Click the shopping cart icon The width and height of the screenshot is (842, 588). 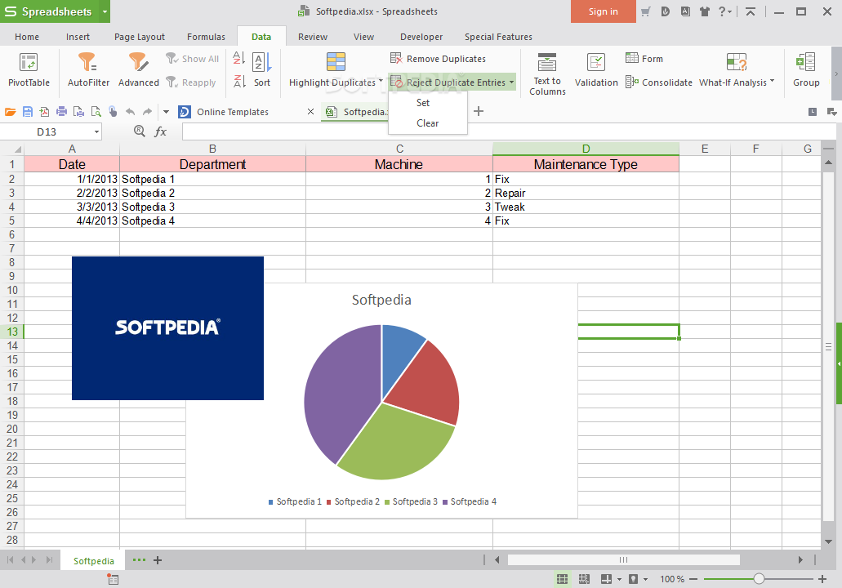click(645, 11)
